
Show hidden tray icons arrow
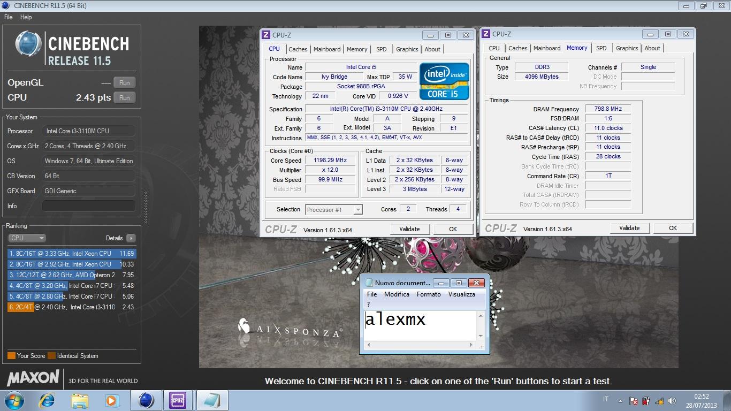point(620,400)
